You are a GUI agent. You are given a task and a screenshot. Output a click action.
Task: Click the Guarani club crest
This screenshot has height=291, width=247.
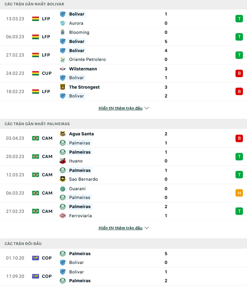point(62,189)
